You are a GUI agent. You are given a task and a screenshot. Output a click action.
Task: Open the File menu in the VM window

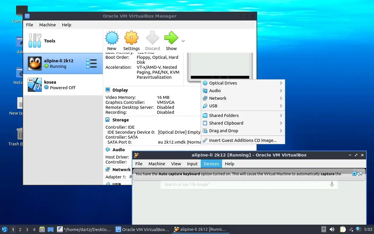click(x=139, y=164)
